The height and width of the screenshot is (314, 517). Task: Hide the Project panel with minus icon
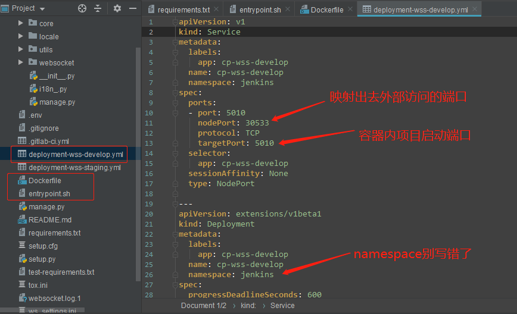pyautogui.click(x=133, y=8)
